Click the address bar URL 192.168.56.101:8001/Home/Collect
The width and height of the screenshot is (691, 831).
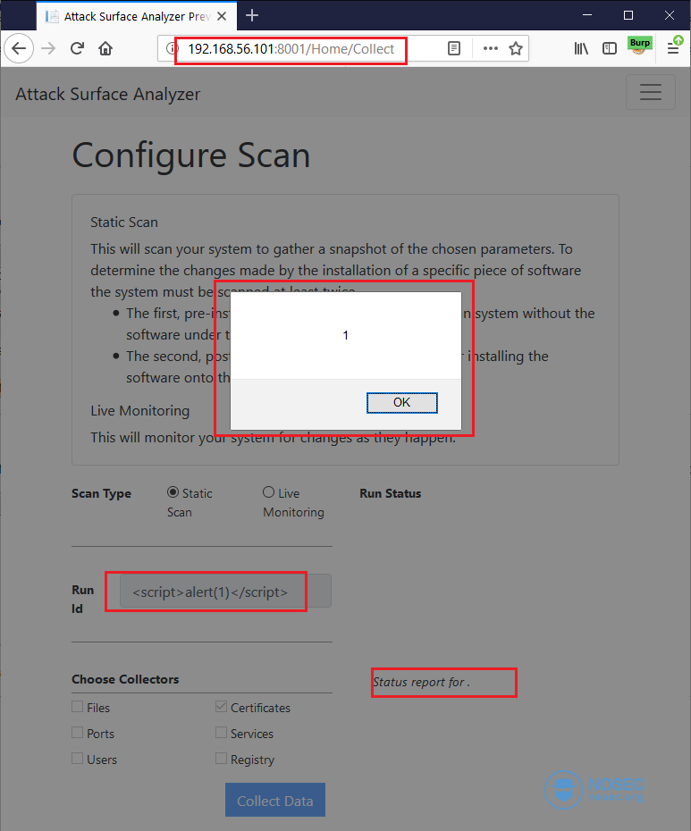[x=291, y=49]
